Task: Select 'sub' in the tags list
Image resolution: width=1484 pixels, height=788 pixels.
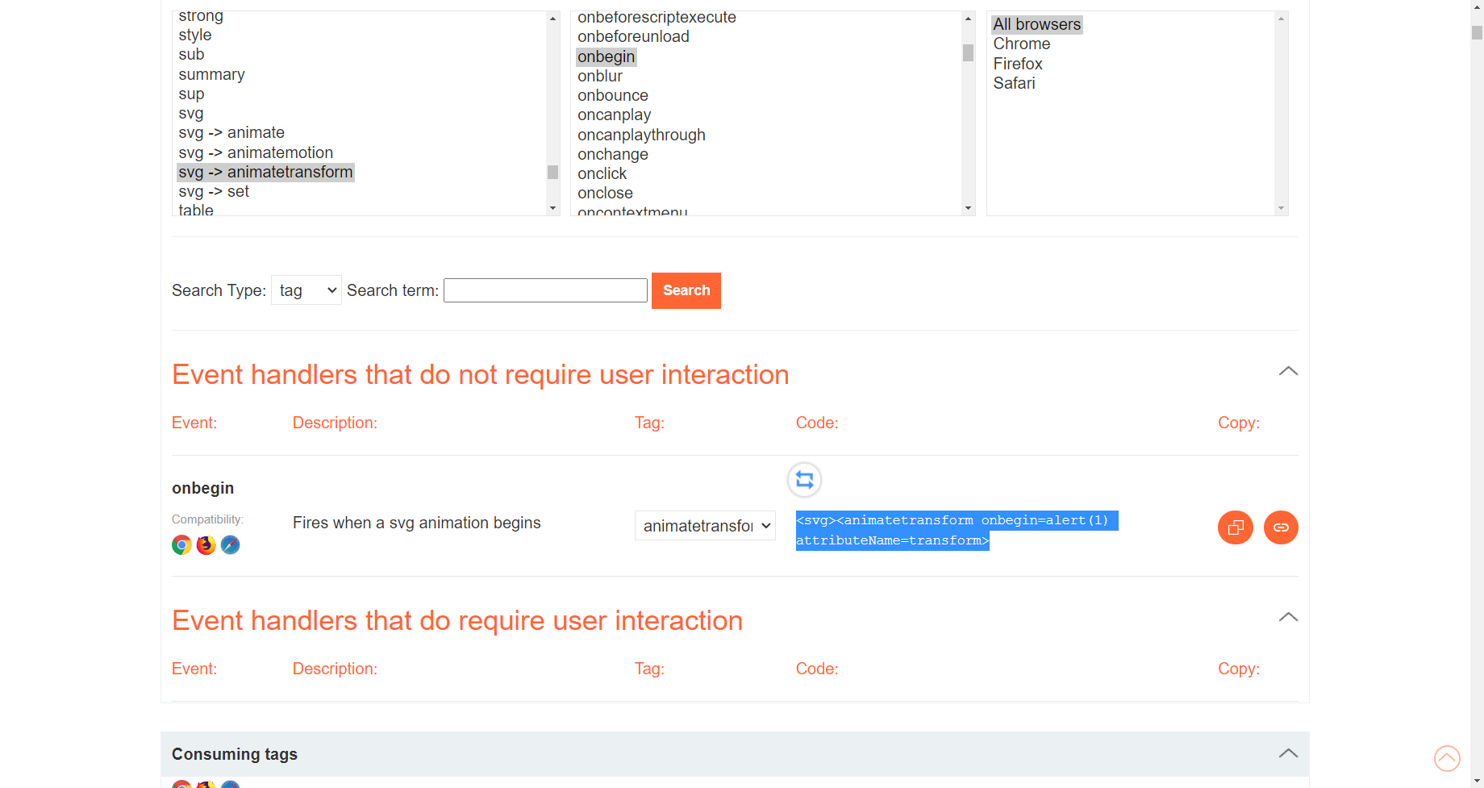Action: click(191, 54)
